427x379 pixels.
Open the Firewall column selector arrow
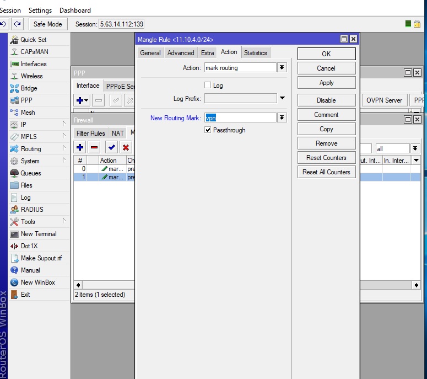416,161
